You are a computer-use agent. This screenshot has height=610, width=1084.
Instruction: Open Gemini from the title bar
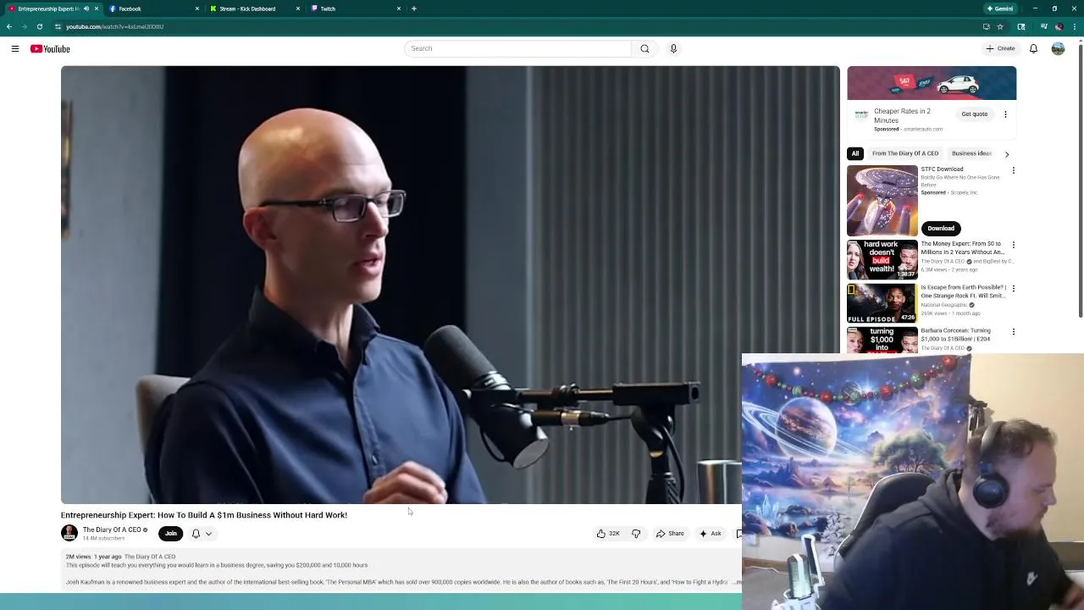pos(999,8)
